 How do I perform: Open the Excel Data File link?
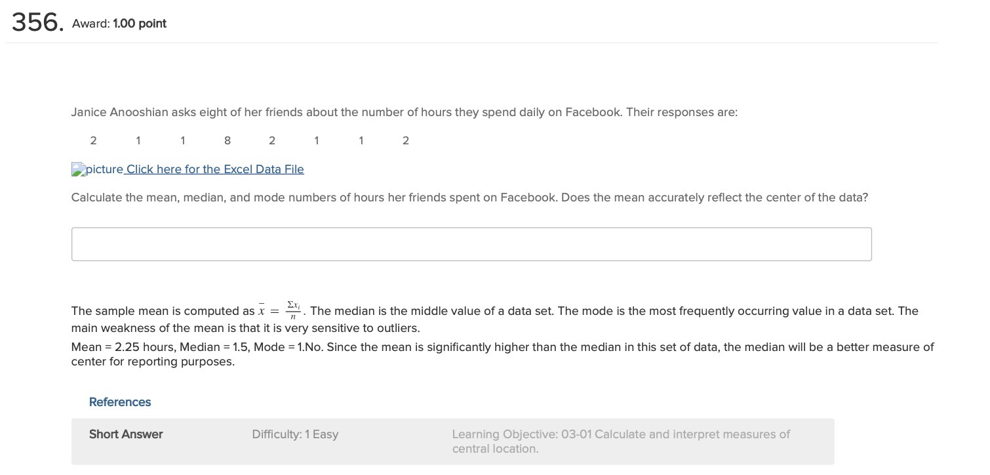(215, 169)
